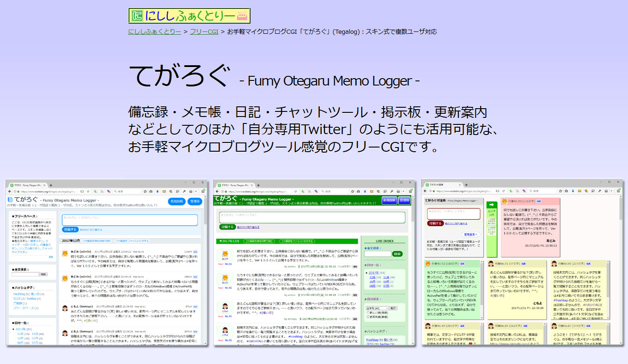Click the hamburger menu icon in left screenshot
The width and height of the screenshot is (628, 364).
(x=203, y=191)
